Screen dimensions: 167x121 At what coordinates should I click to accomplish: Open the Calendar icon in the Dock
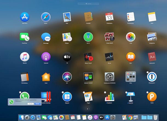coord(73,117)
